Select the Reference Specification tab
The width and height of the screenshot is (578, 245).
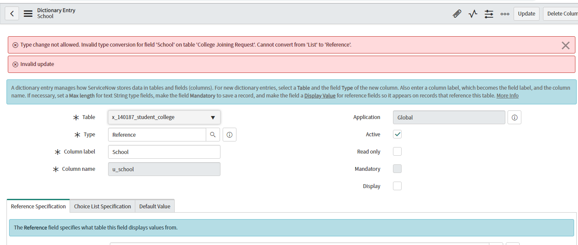pyautogui.click(x=38, y=206)
